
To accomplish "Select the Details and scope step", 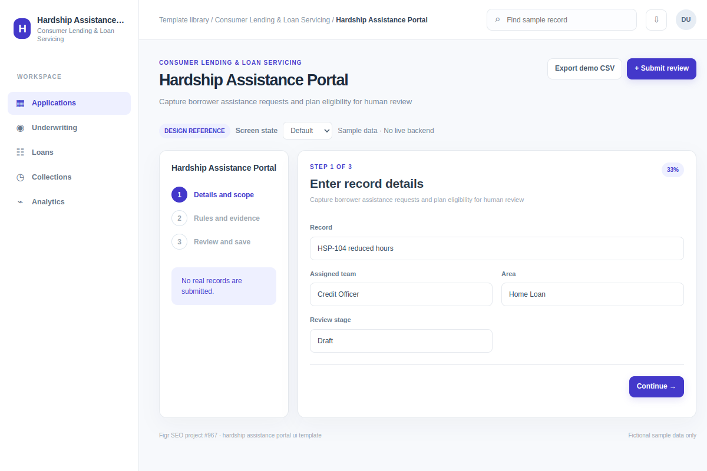I will coord(224,195).
